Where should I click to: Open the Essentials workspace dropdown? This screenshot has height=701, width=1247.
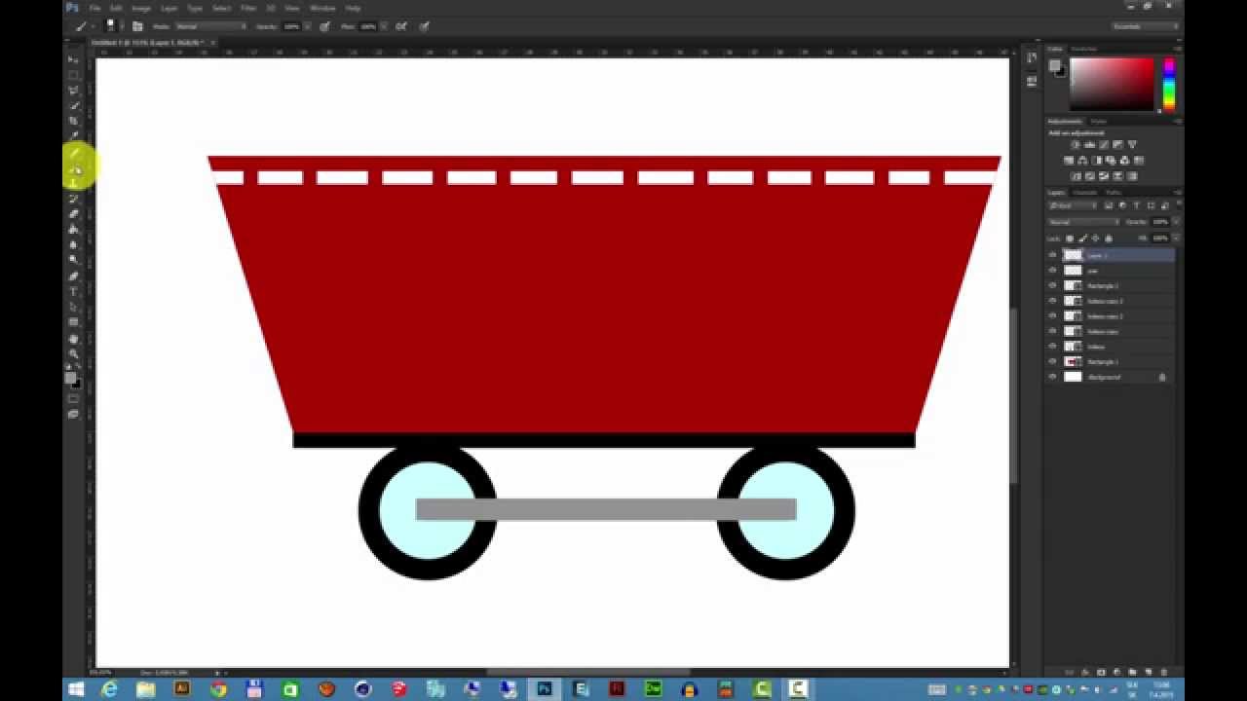point(1146,26)
